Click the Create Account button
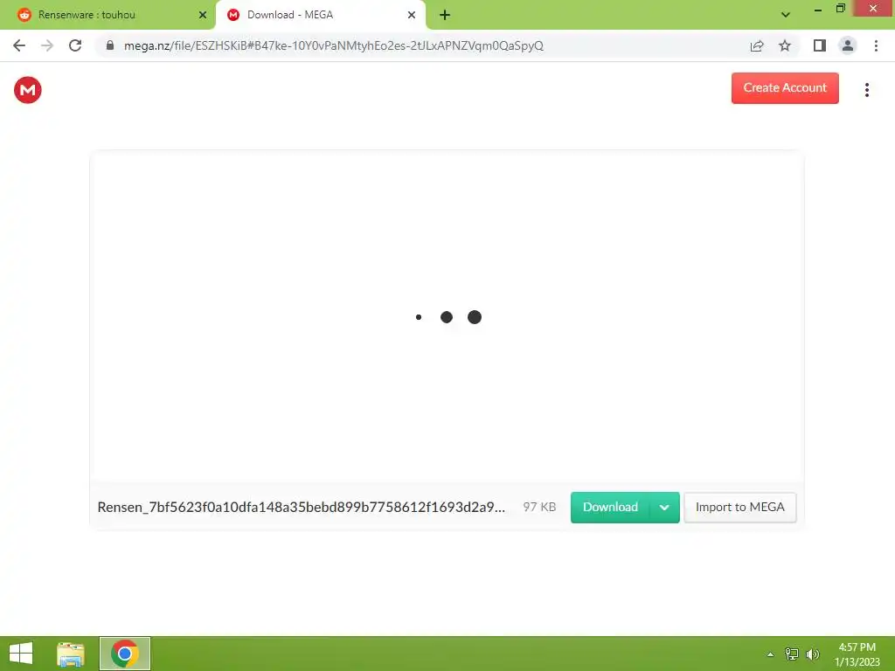895x671 pixels. (785, 88)
